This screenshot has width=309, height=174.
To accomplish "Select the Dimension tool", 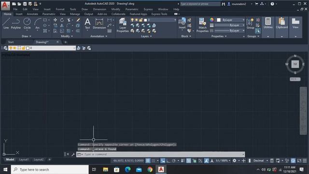I will pos(99,24).
